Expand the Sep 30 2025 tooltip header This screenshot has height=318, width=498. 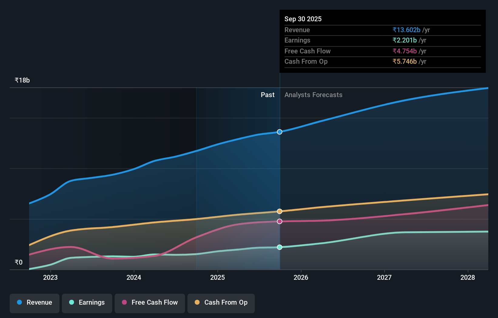pos(303,19)
